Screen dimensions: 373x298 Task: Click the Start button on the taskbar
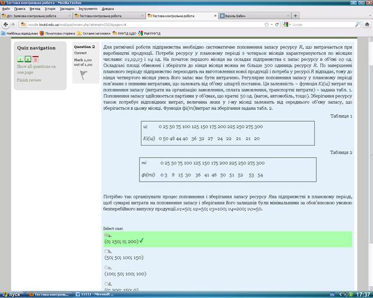pos(12,294)
